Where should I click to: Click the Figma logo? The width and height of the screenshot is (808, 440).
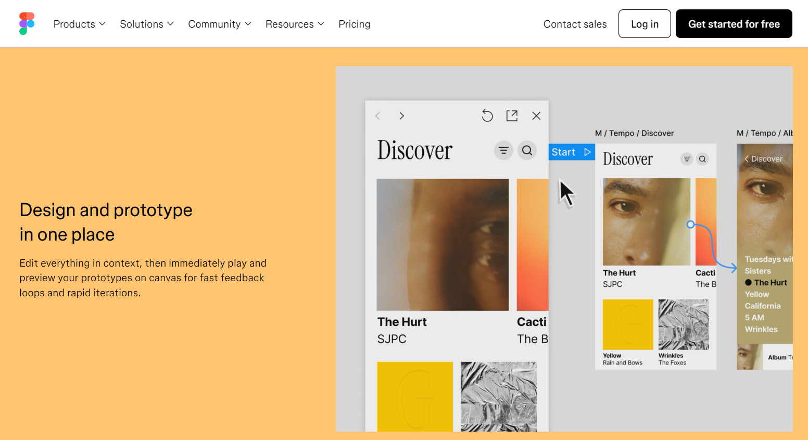26,23
